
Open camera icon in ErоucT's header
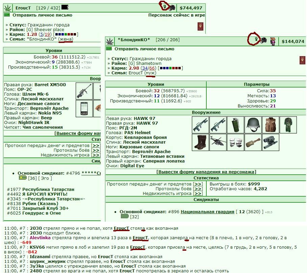point(172,8)
